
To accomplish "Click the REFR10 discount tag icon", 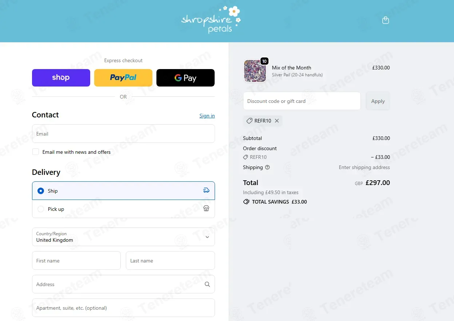I will [x=249, y=121].
